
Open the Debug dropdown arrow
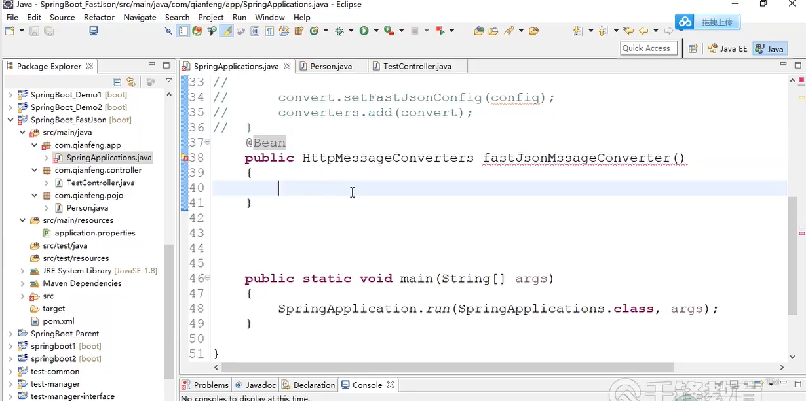[x=351, y=31]
